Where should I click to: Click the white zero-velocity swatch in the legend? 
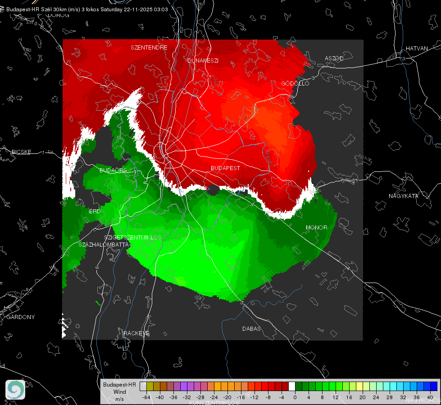pos(292,386)
